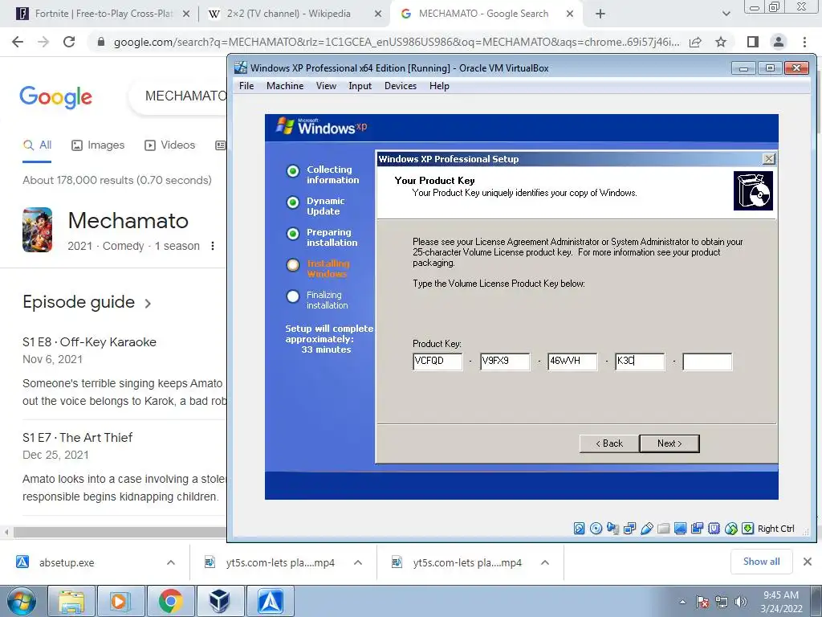Open the VirtualBox View menu
Screen dimensions: 822x617
[326, 85]
